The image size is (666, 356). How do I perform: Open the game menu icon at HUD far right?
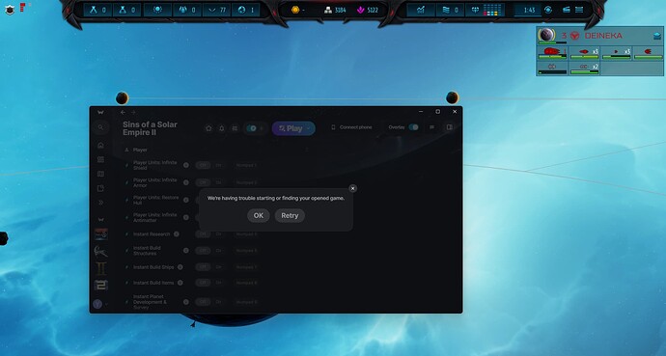pyautogui.click(x=578, y=10)
